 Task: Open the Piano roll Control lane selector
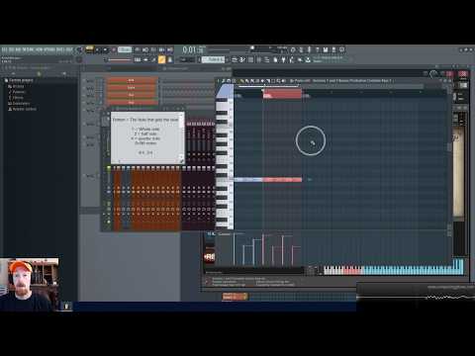225,234
